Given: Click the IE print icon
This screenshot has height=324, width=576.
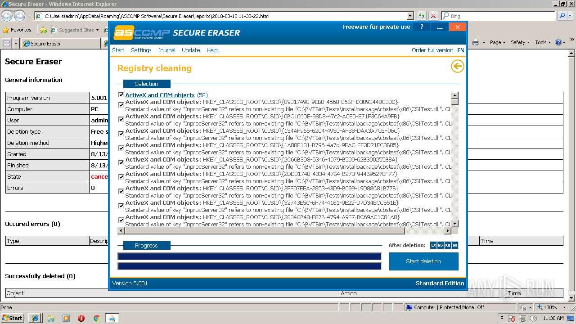Looking at the screenshot, I should pyautogui.click(x=476, y=42).
